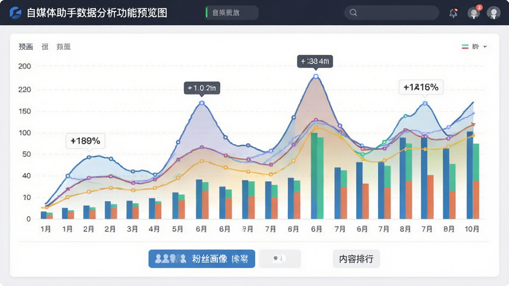Click the 100 y-axis label

pos(24,133)
